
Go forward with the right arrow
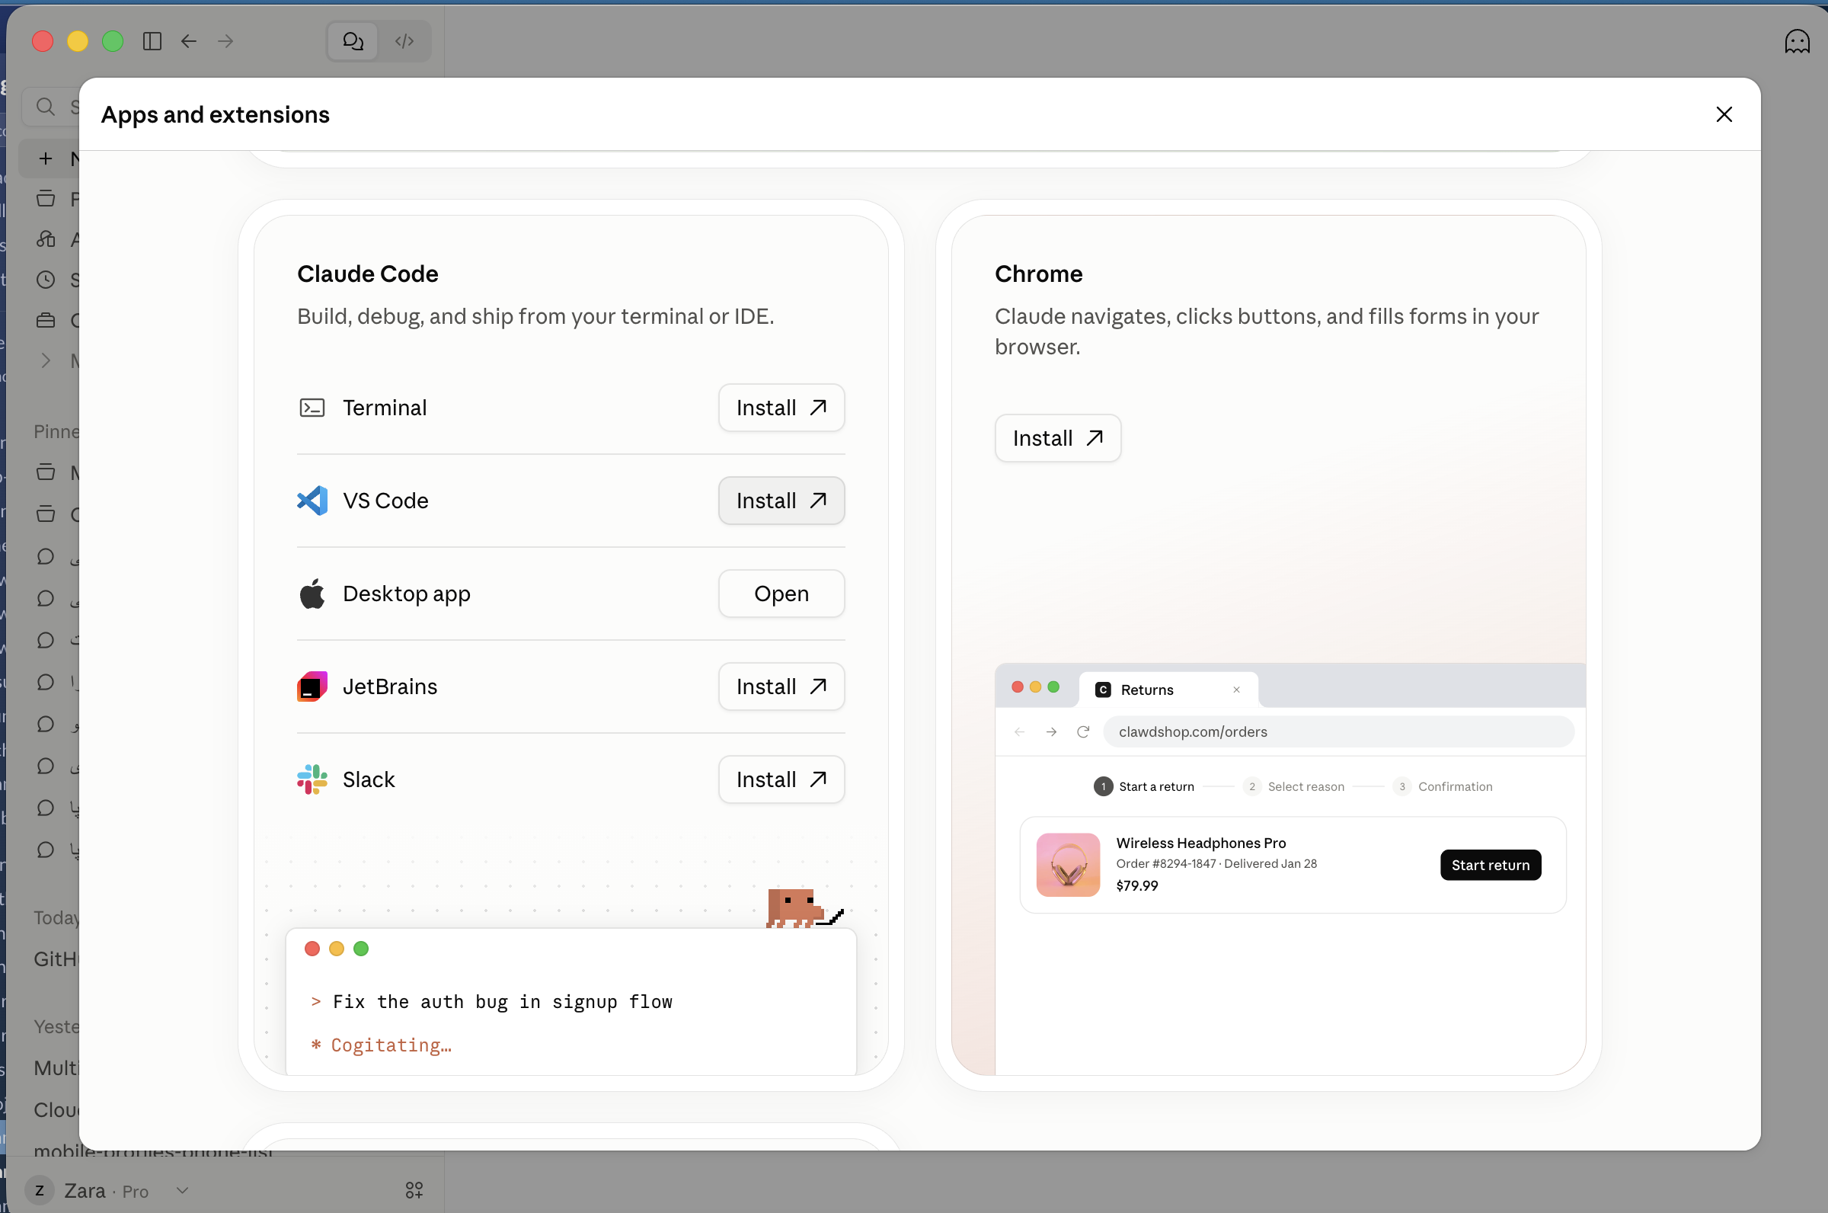(225, 41)
